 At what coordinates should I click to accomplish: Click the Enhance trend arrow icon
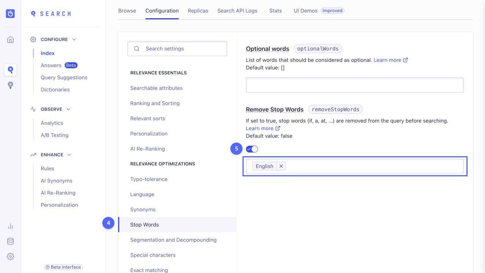33,155
